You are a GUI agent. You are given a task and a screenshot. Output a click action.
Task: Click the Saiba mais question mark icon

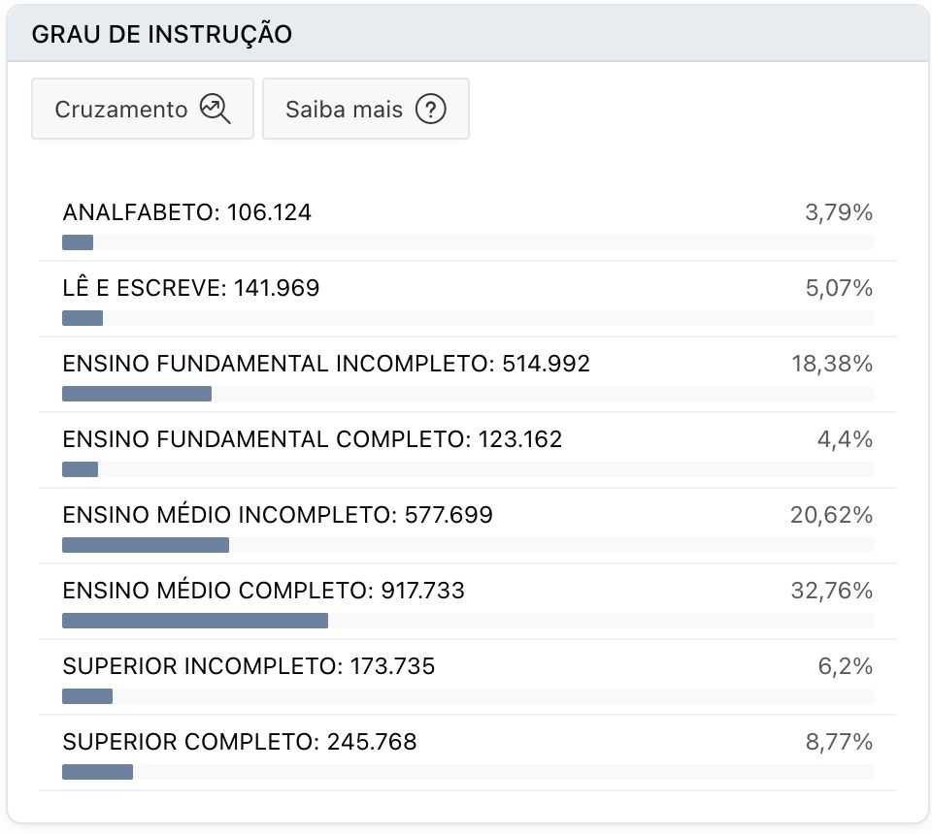[430, 110]
